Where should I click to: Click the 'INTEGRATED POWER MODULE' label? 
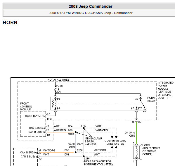(166, 90)
